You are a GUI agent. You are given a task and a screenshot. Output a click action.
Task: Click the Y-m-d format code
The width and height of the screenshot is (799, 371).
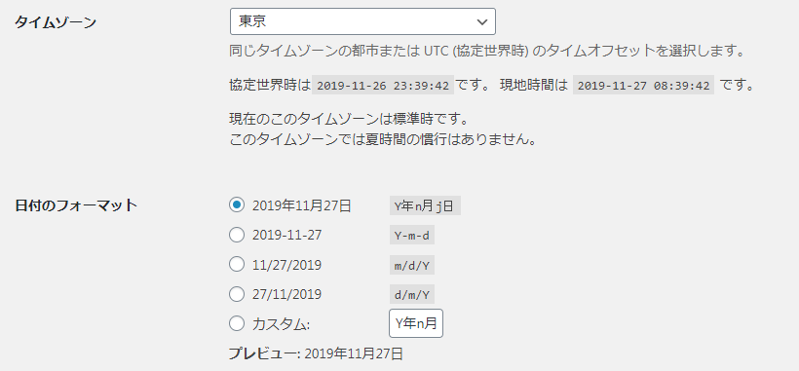tap(412, 235)
